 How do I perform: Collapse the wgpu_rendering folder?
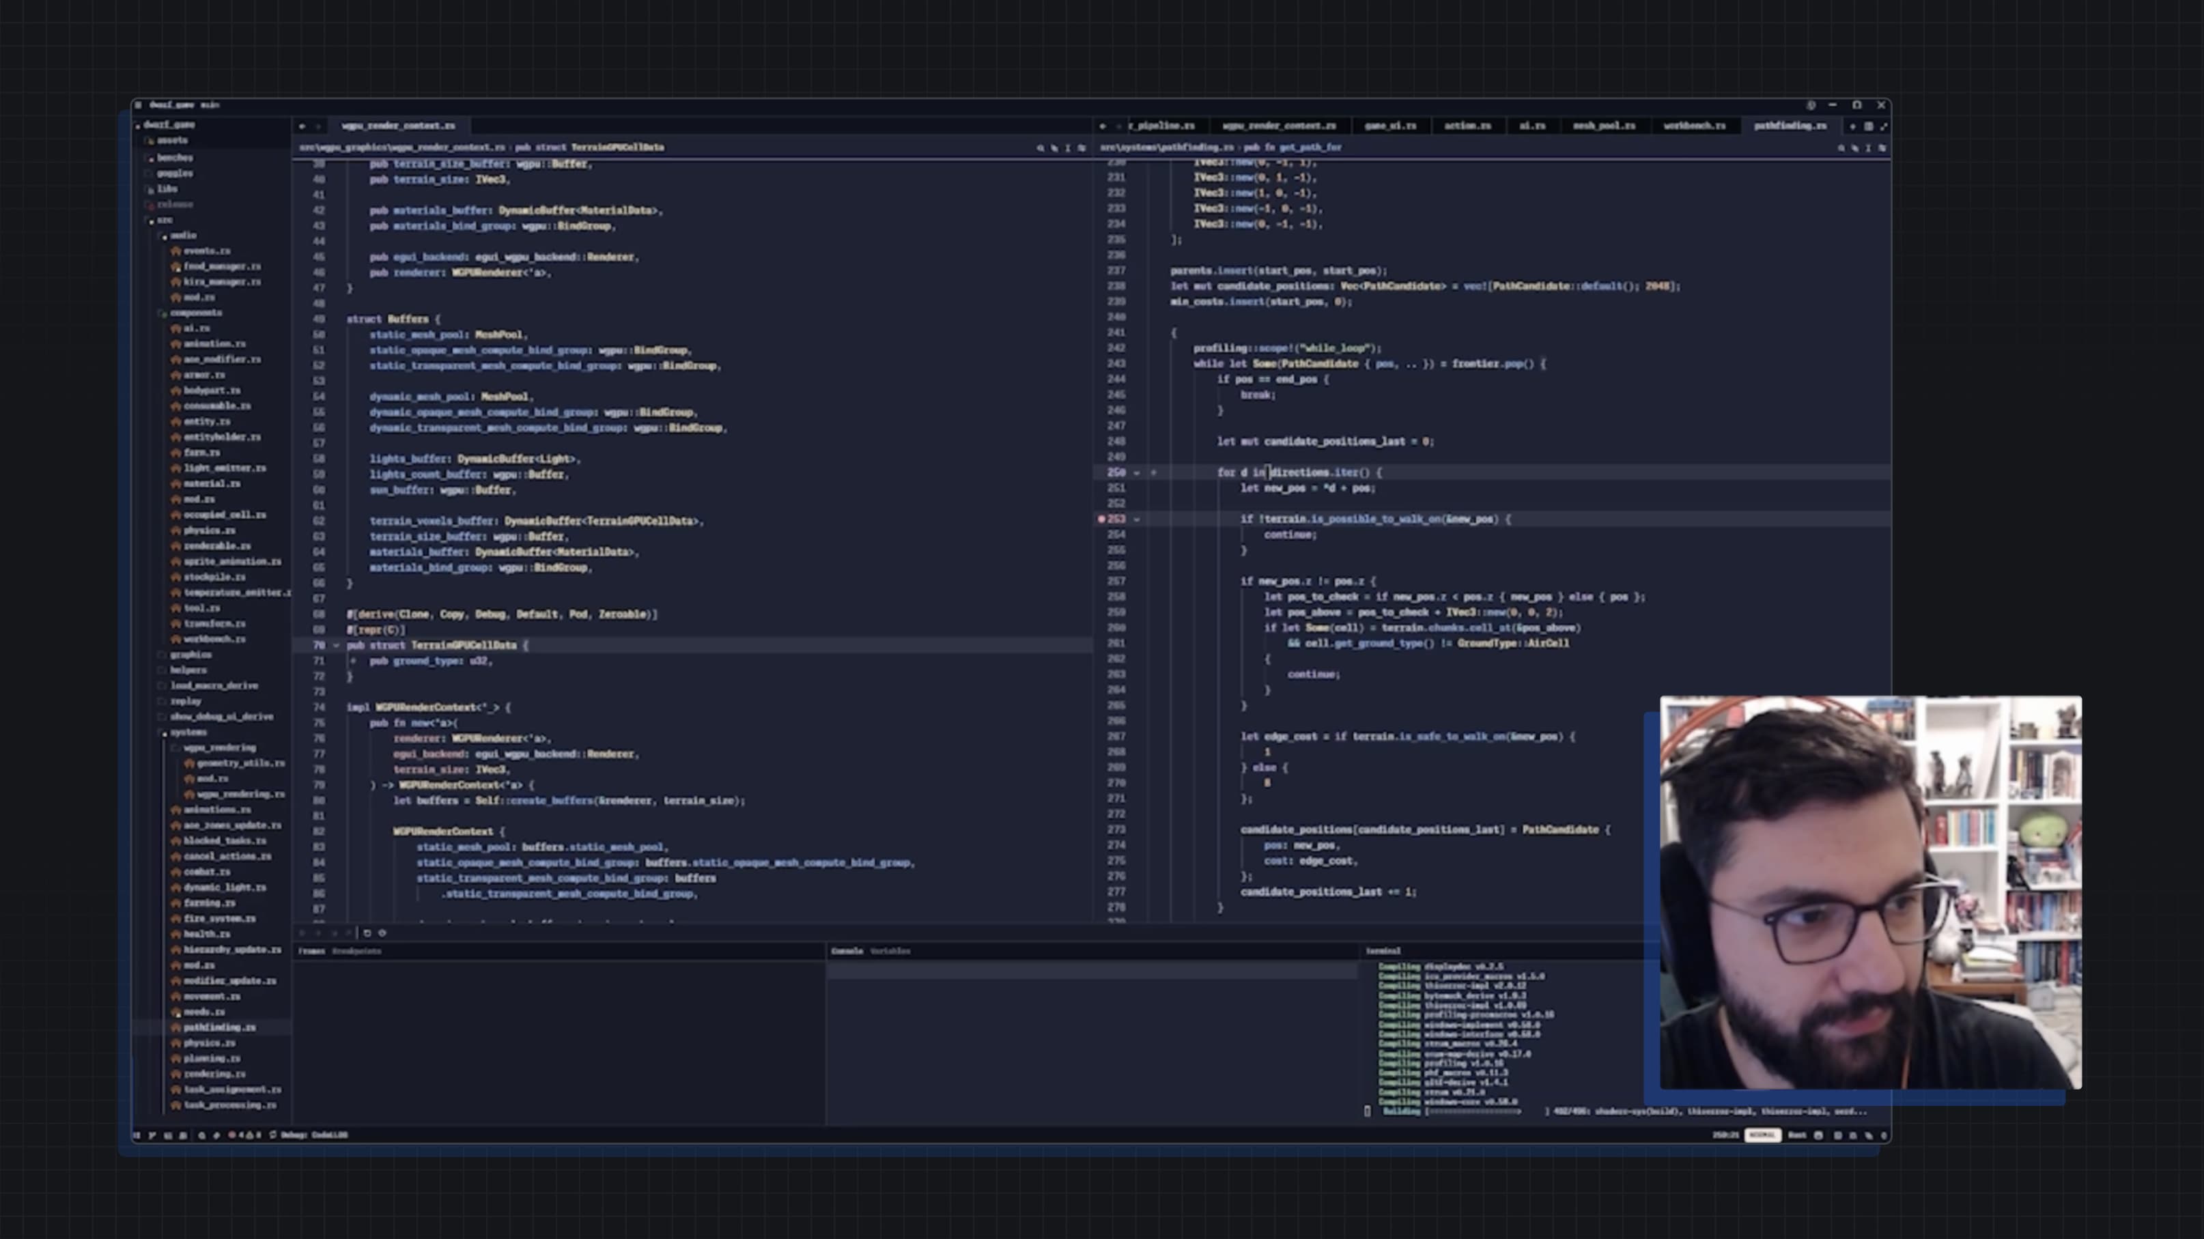219,748
